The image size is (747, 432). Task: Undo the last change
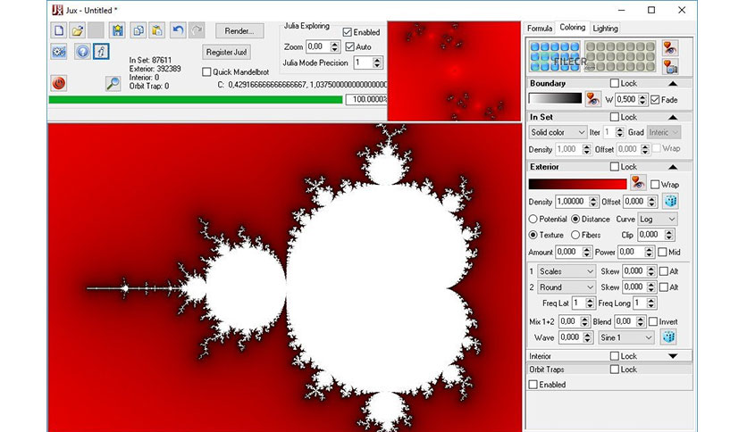[x=178, y=31]
